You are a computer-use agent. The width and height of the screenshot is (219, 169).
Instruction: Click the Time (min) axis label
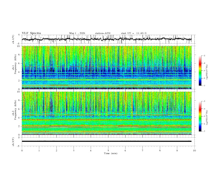tap(111, 153)
